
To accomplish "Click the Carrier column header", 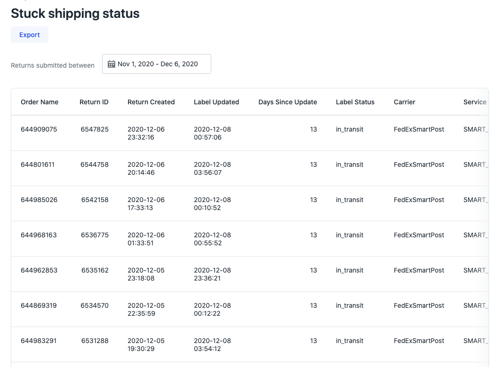I will [405, 102].
